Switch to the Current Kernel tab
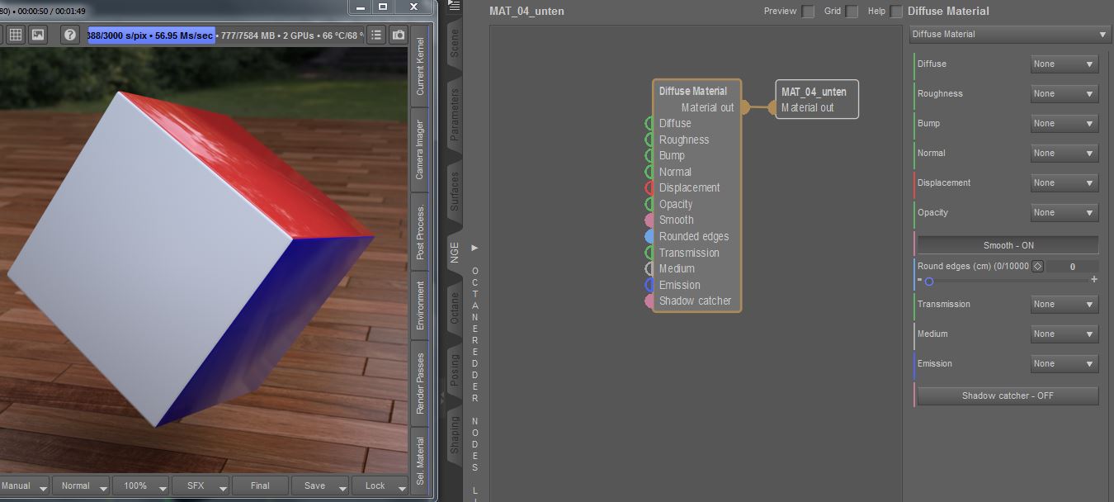The height and width of the screenshot is (502, 1114). click(420, 66)
